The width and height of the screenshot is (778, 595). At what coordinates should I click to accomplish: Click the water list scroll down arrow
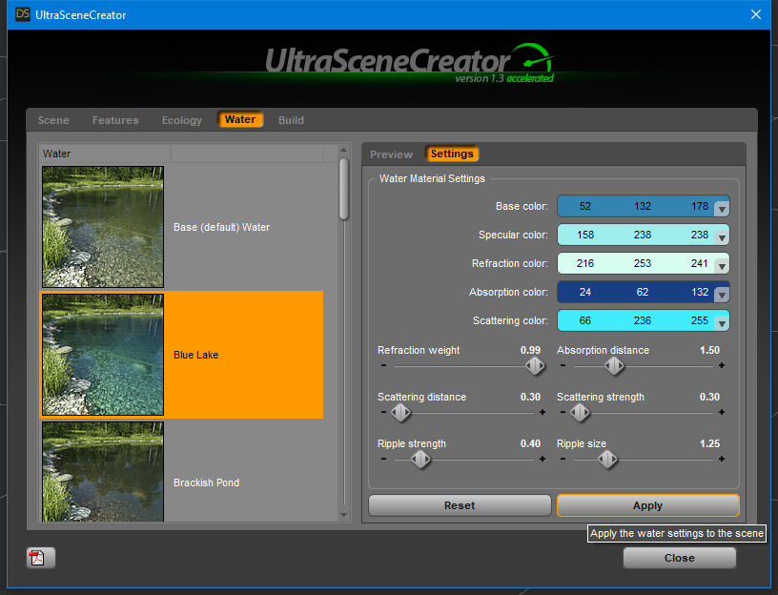click(344, 515)
